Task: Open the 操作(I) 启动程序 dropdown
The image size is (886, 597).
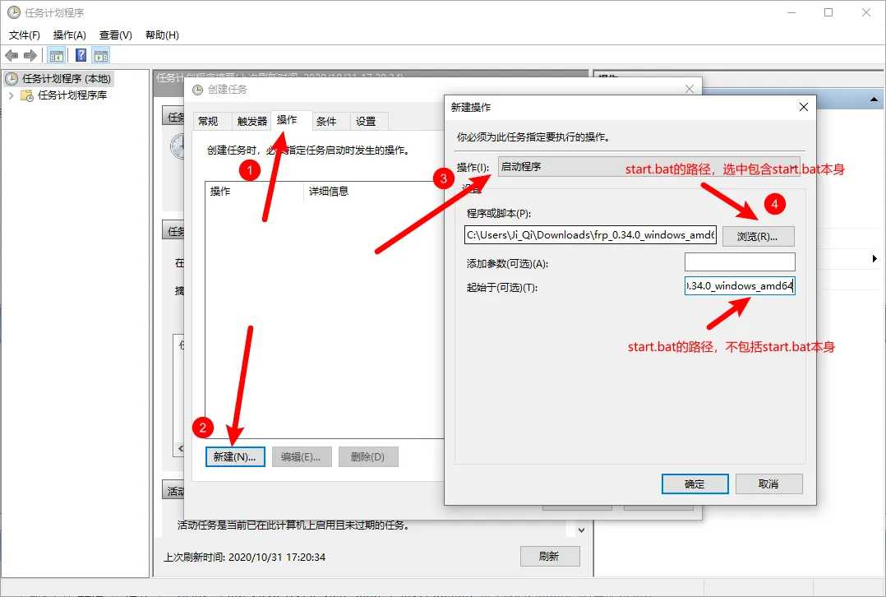Action: 648,167
